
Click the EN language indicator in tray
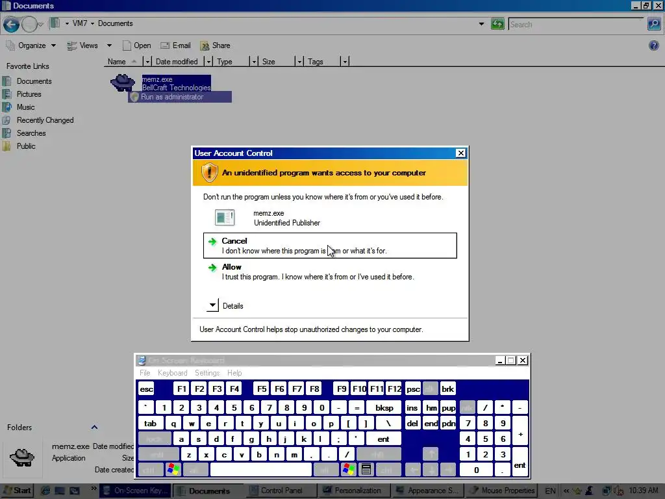pyautogui.click(x=550, y=491)
